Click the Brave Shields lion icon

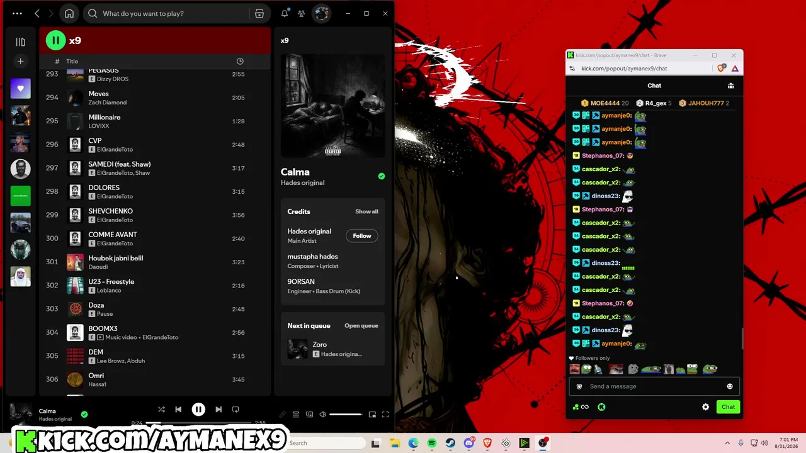[721, 68]
